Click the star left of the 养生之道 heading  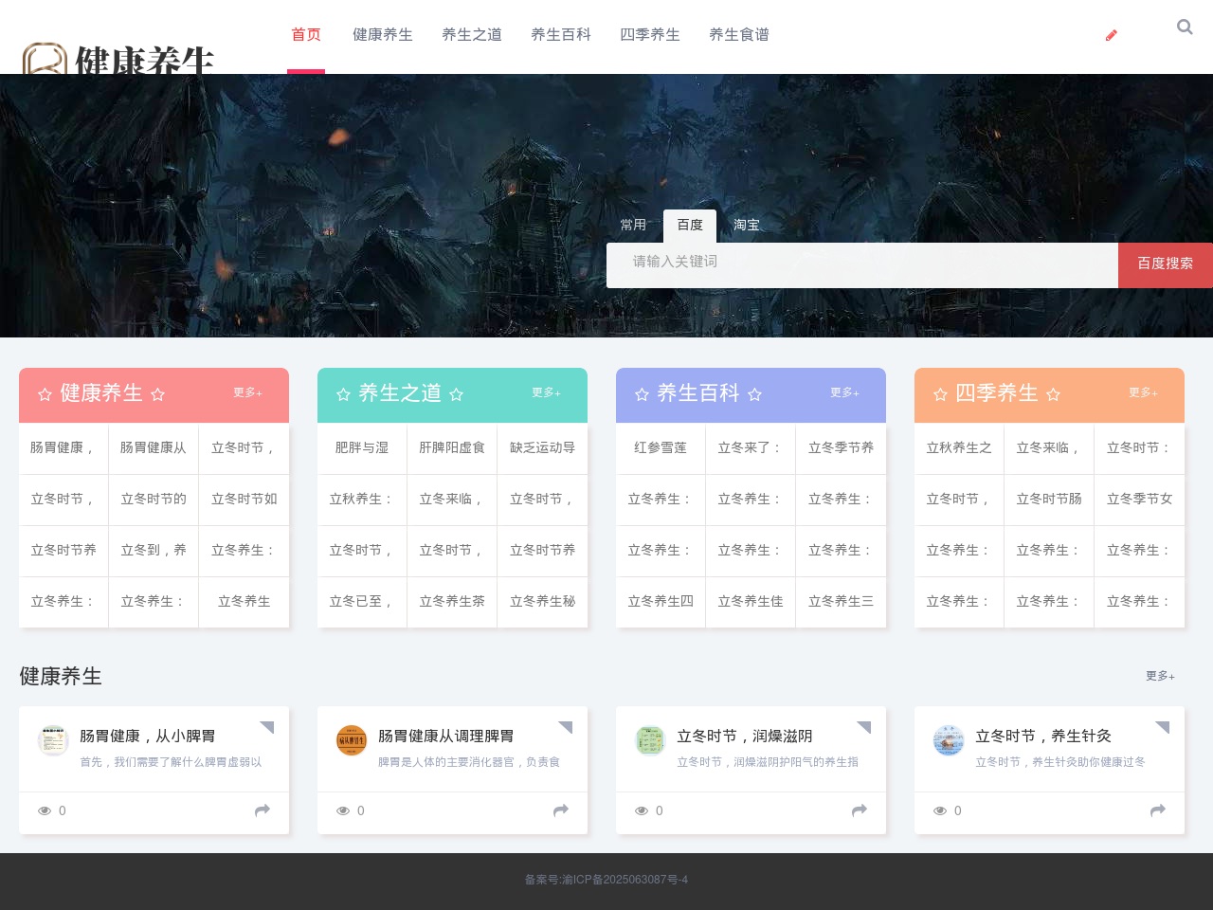point(343,394)
